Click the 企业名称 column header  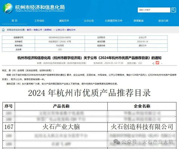point(142,106)
